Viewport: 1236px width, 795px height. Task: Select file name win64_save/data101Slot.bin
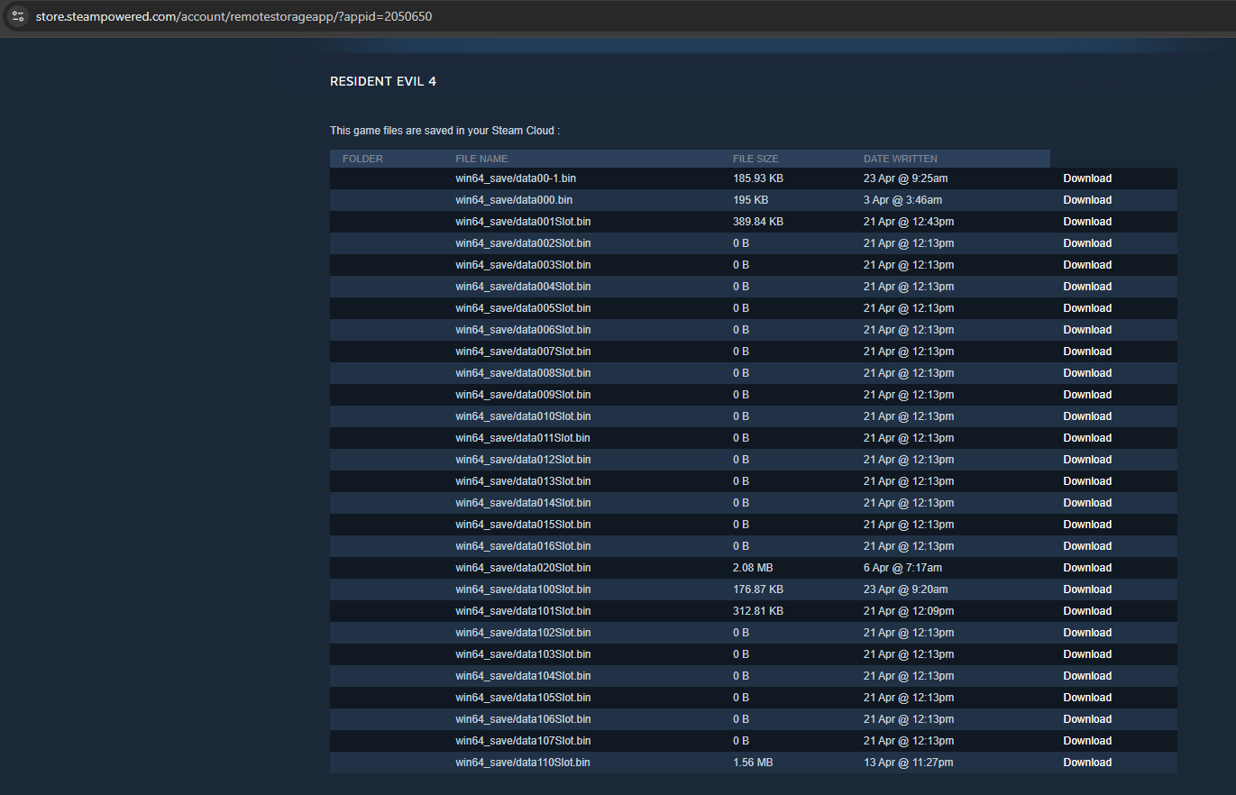coord(523,611)
